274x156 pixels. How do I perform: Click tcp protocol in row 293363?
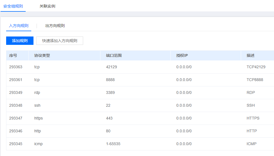(x=37, y=67)
